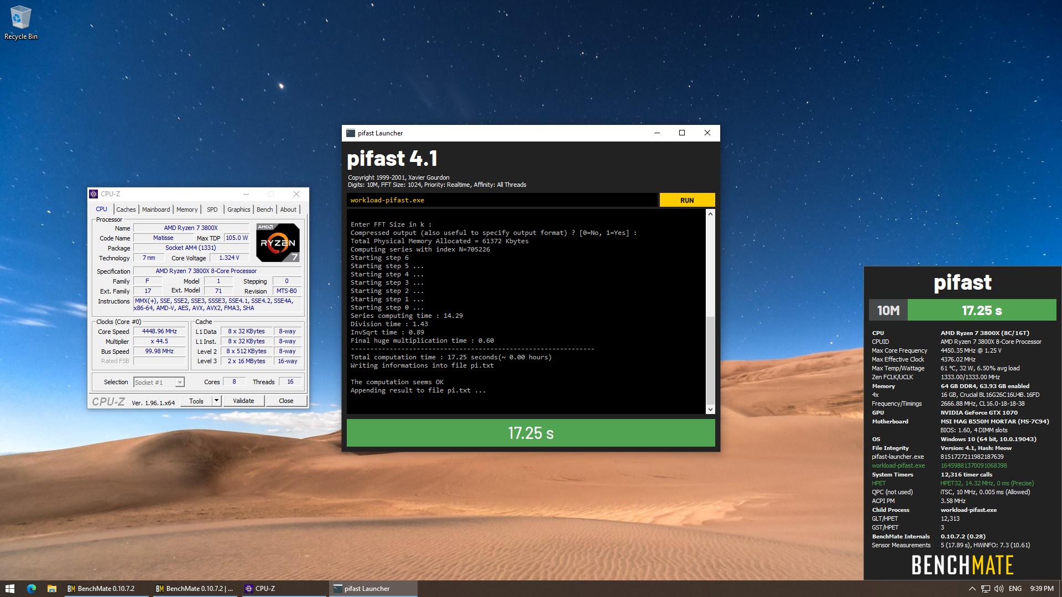Open the About tab in CPU-Z

288,210
